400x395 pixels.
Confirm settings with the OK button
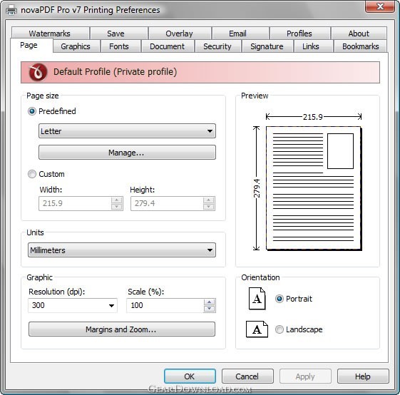[x=190, y=376]
